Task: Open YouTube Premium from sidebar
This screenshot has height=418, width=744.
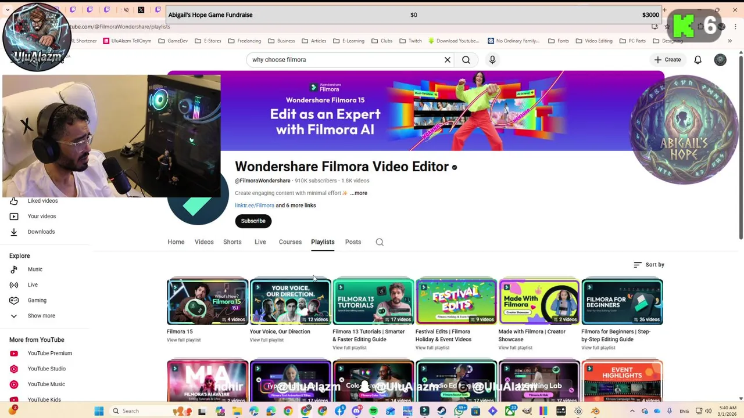Action: coord(49,353)
